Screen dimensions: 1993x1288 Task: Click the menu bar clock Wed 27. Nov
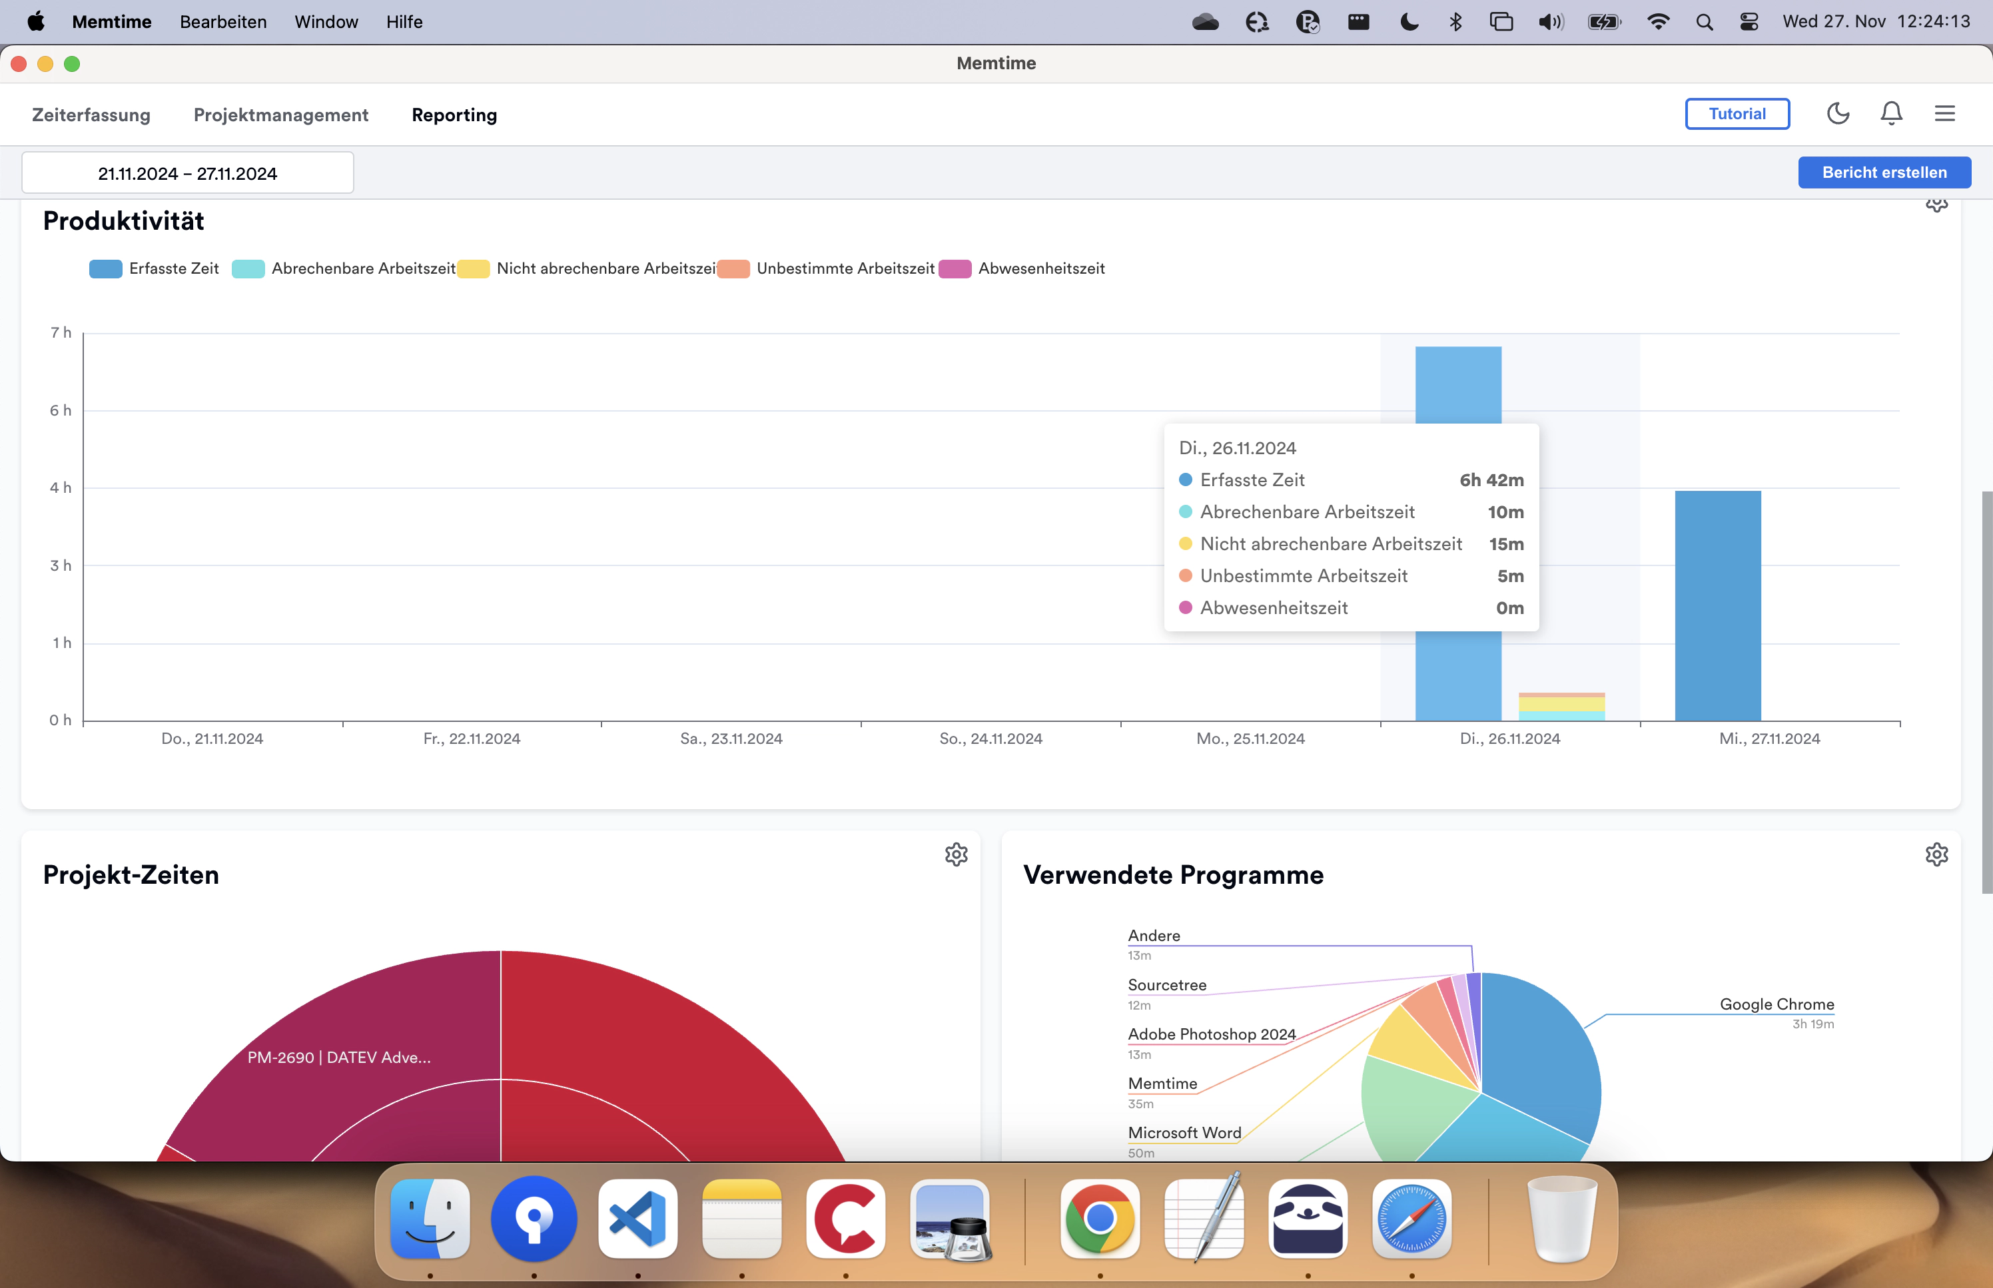click(x=1876, y=22)
